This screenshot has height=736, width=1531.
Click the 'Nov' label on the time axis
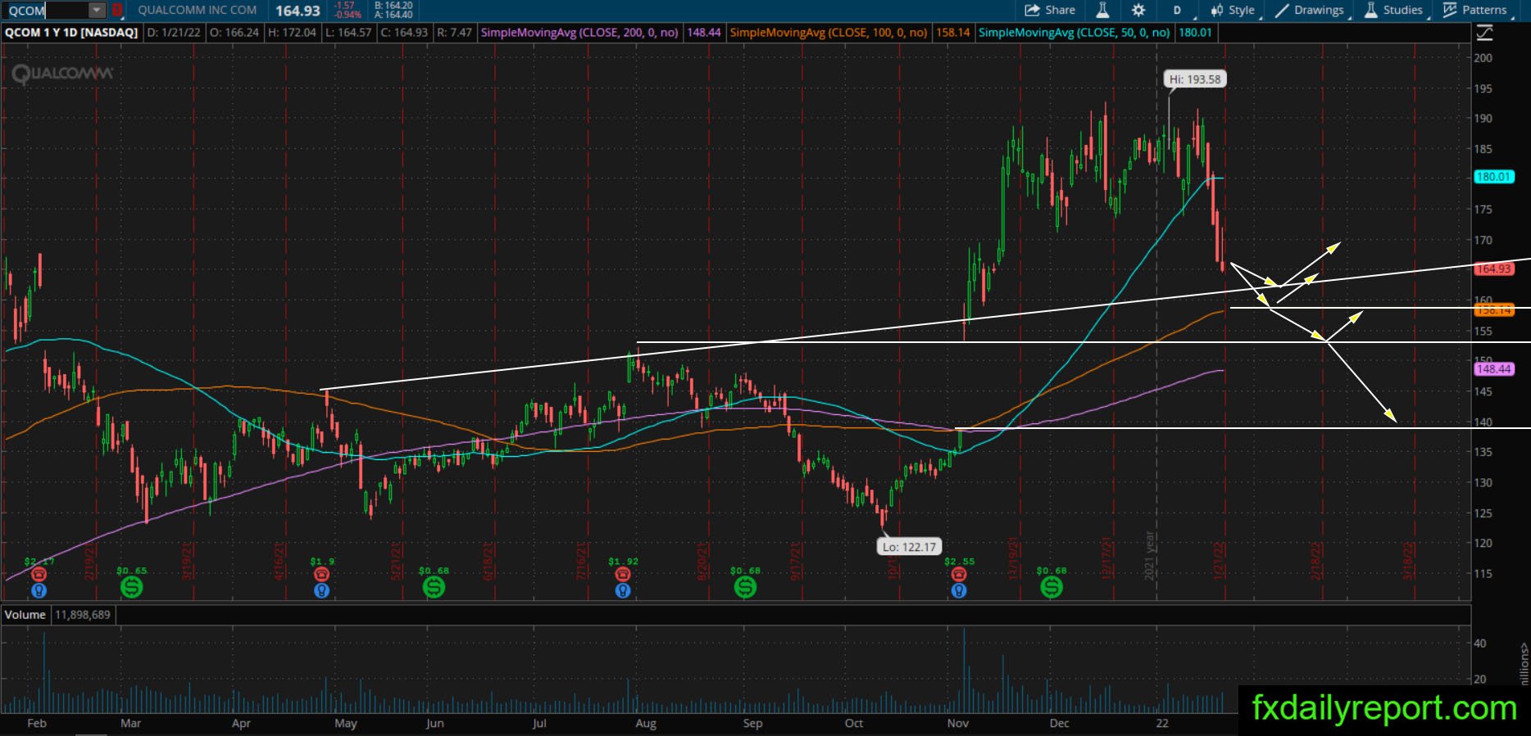[957, 724]
